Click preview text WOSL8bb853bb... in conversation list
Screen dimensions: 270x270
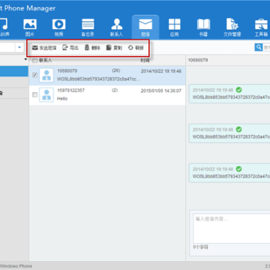(x=99, y=79)
